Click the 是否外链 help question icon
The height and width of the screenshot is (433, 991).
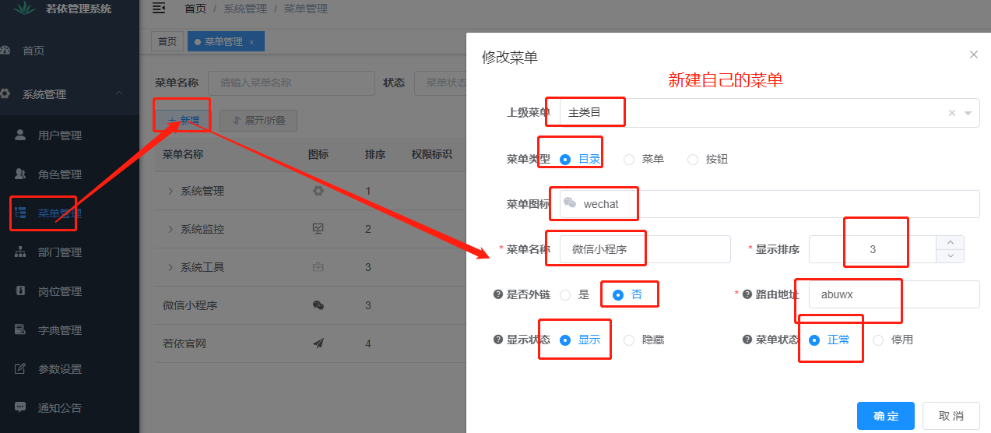pyautogui.click(x=498, y=294)
